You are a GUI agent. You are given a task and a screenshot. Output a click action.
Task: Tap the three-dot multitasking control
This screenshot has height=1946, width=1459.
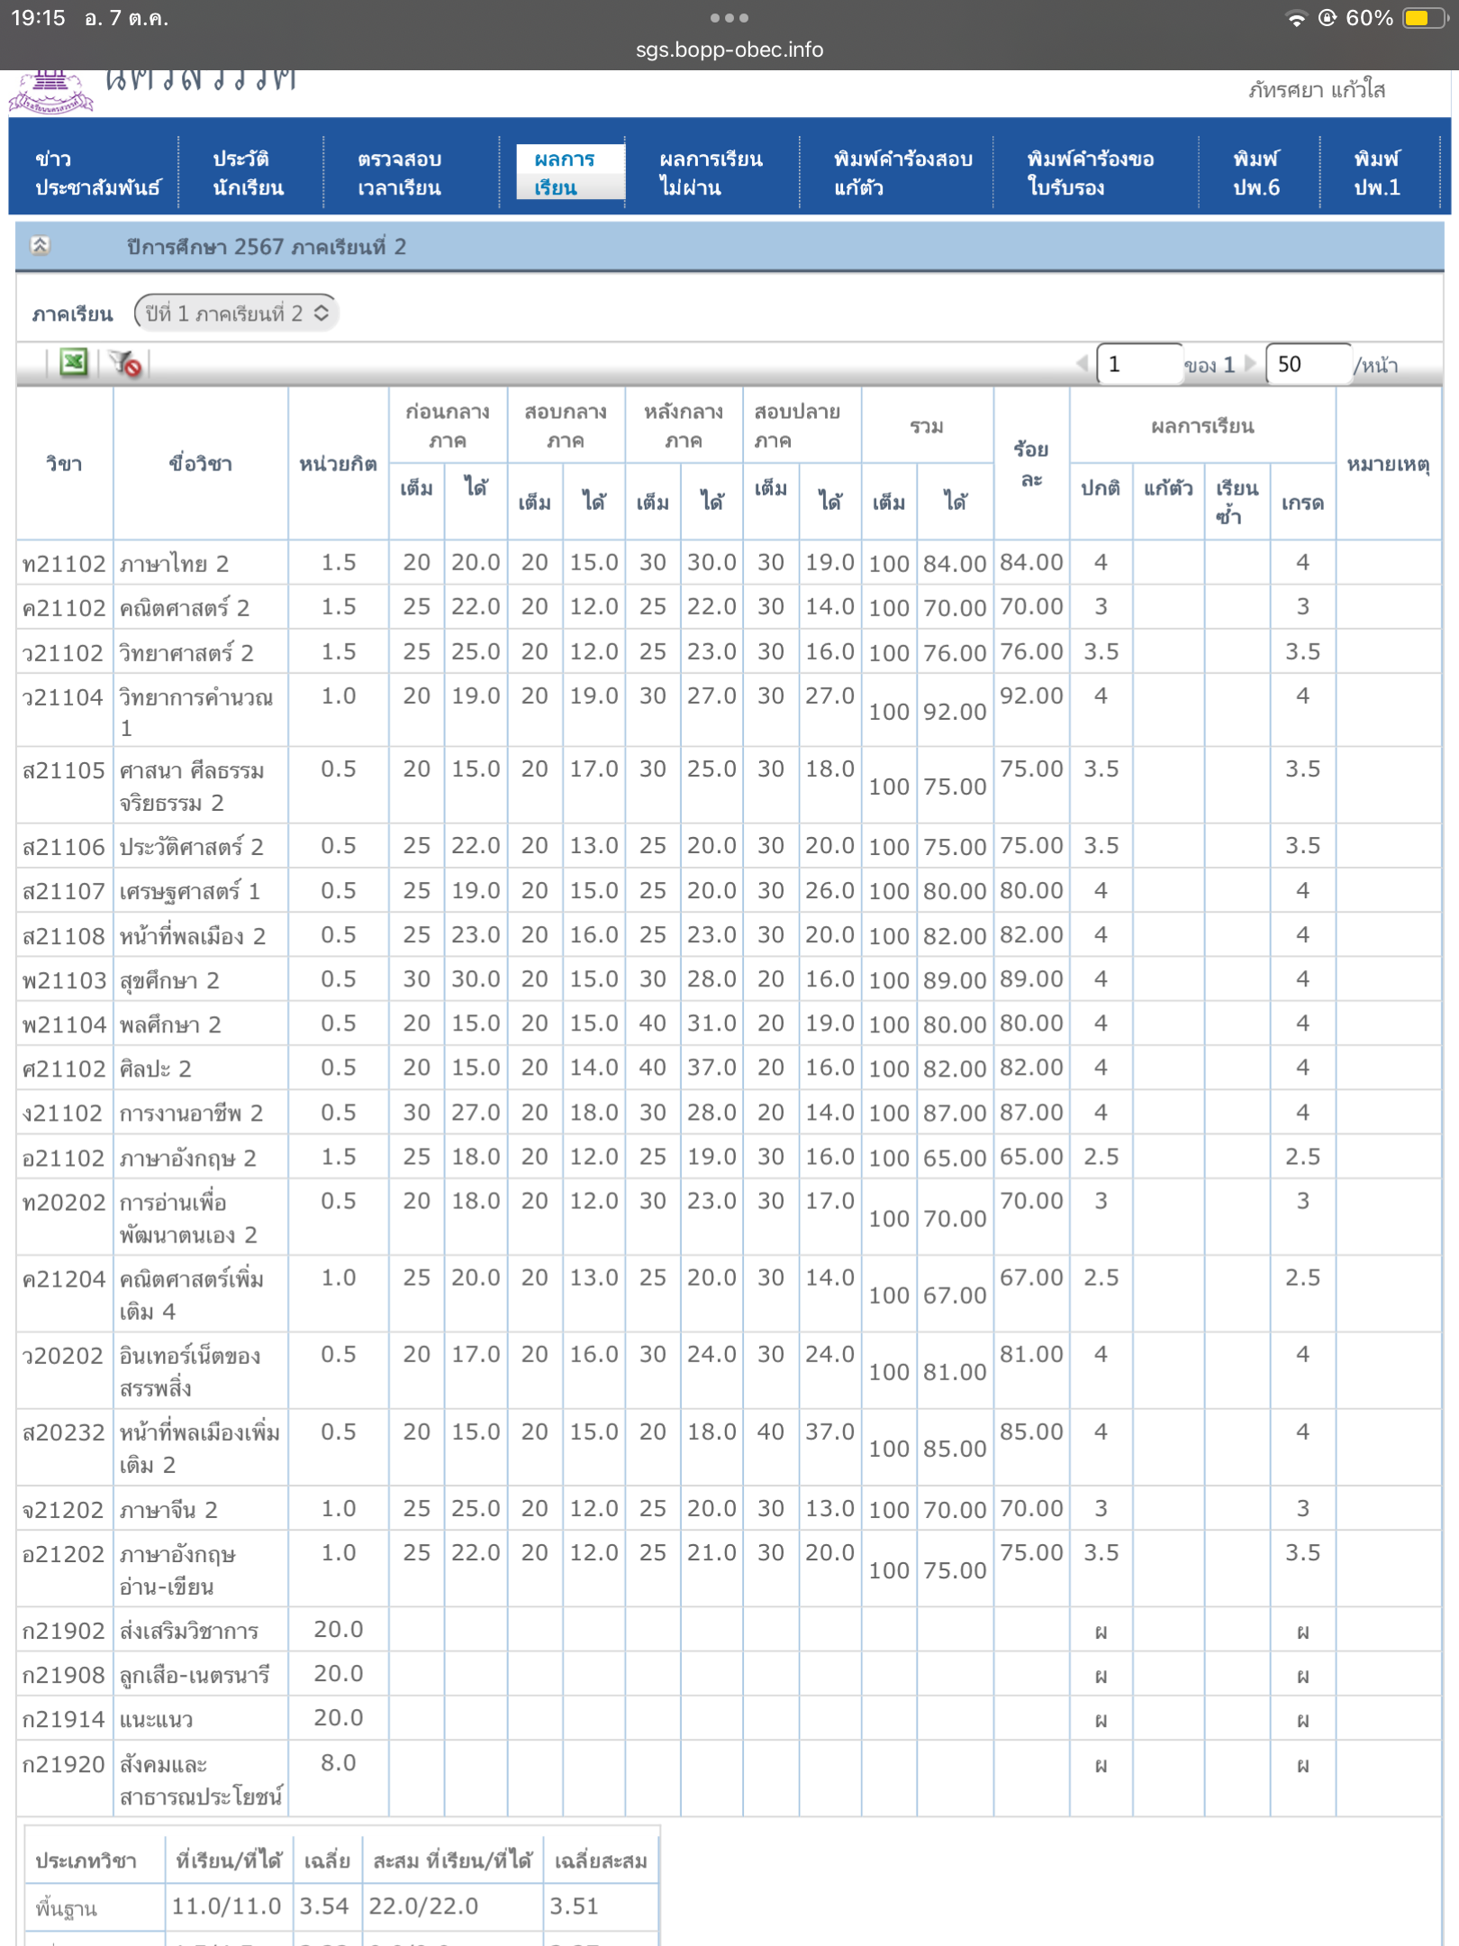click(729, 18)
